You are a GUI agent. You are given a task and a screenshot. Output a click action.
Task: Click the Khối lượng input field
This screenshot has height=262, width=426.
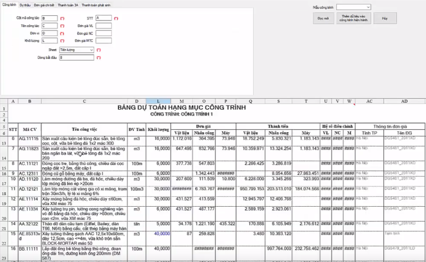(x=50, y=41)
